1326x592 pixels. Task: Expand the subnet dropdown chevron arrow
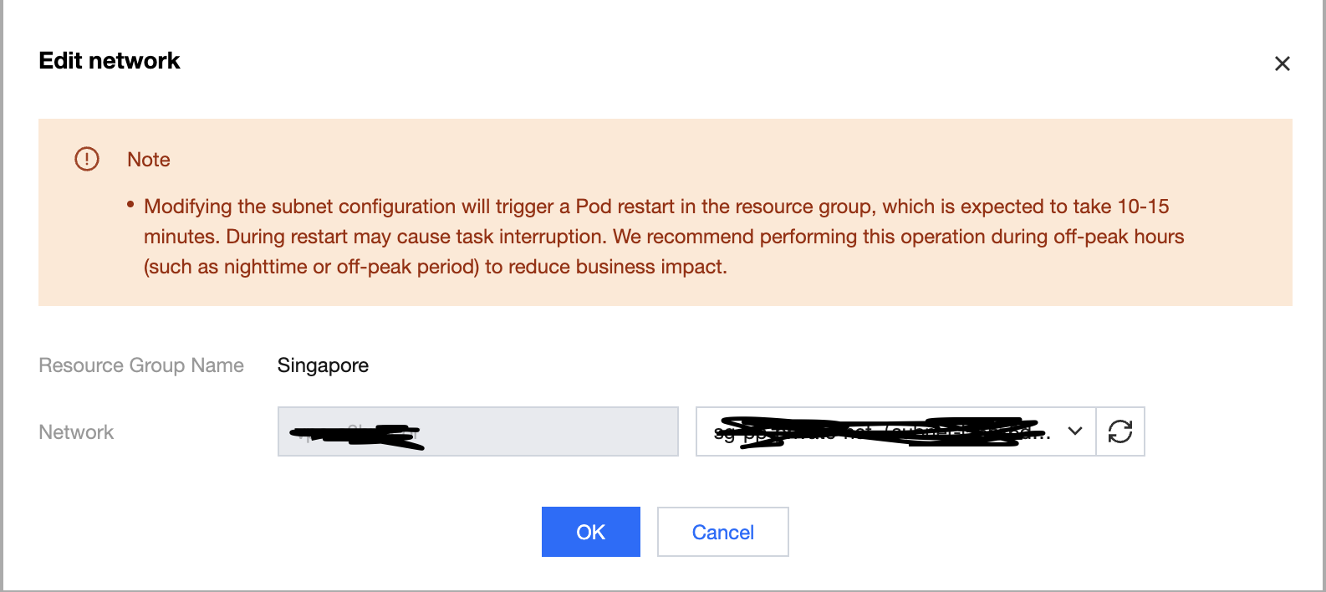[1075, 431]
